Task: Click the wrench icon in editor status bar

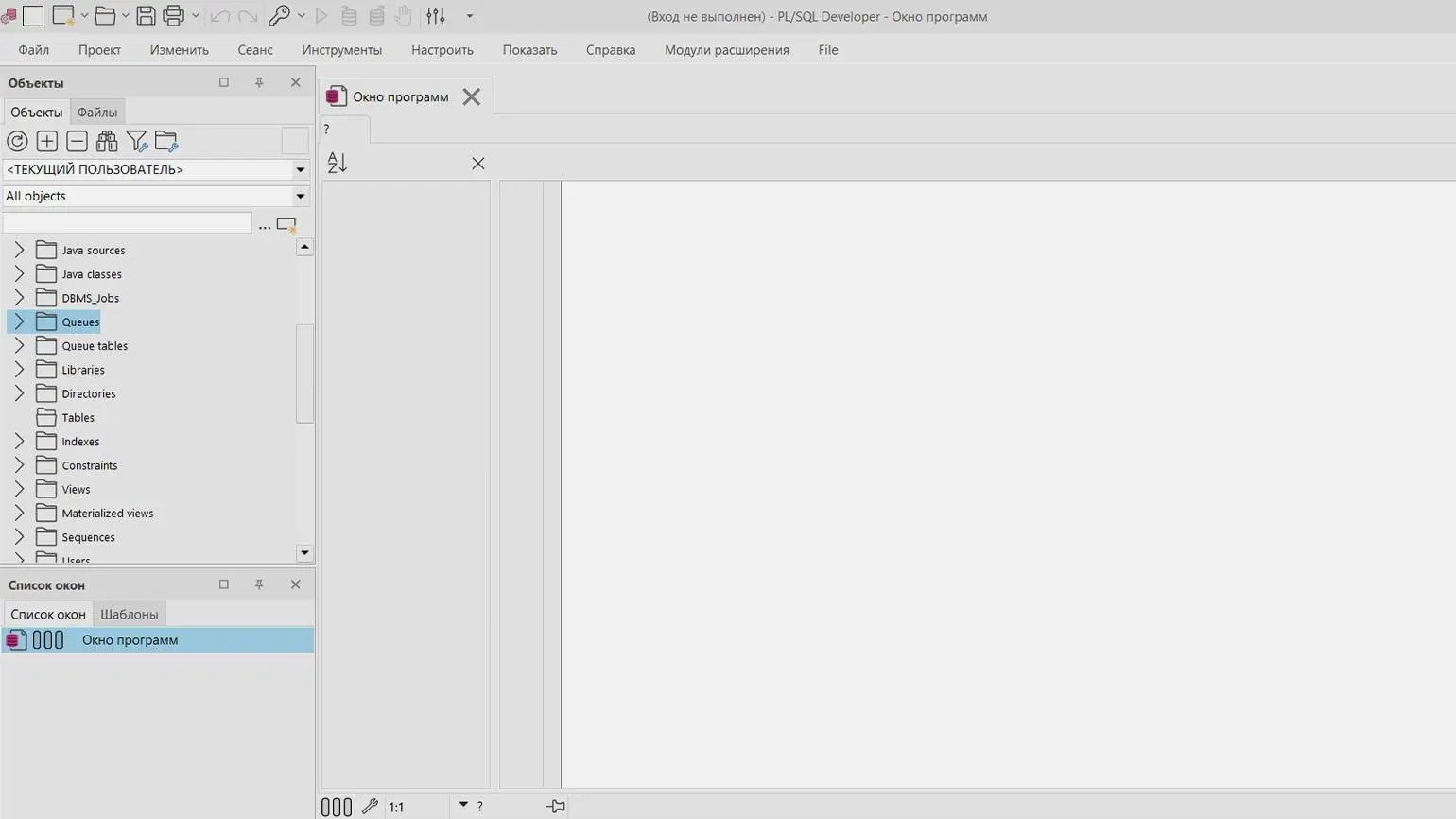Action: [370, 807]
